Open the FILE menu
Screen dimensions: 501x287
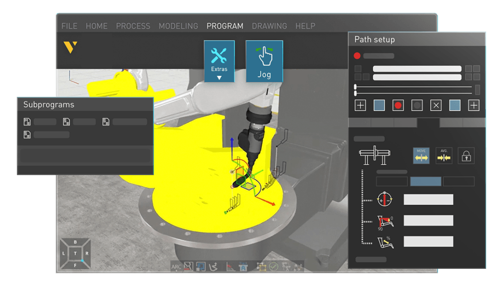[69, 26]
